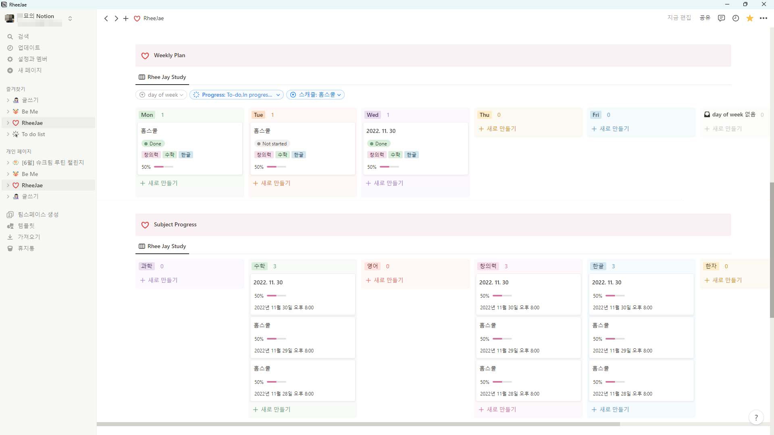Click the horizontal scrollbar at bottom
The width and height of the screenshot is (774, 435).
(358, 424)
